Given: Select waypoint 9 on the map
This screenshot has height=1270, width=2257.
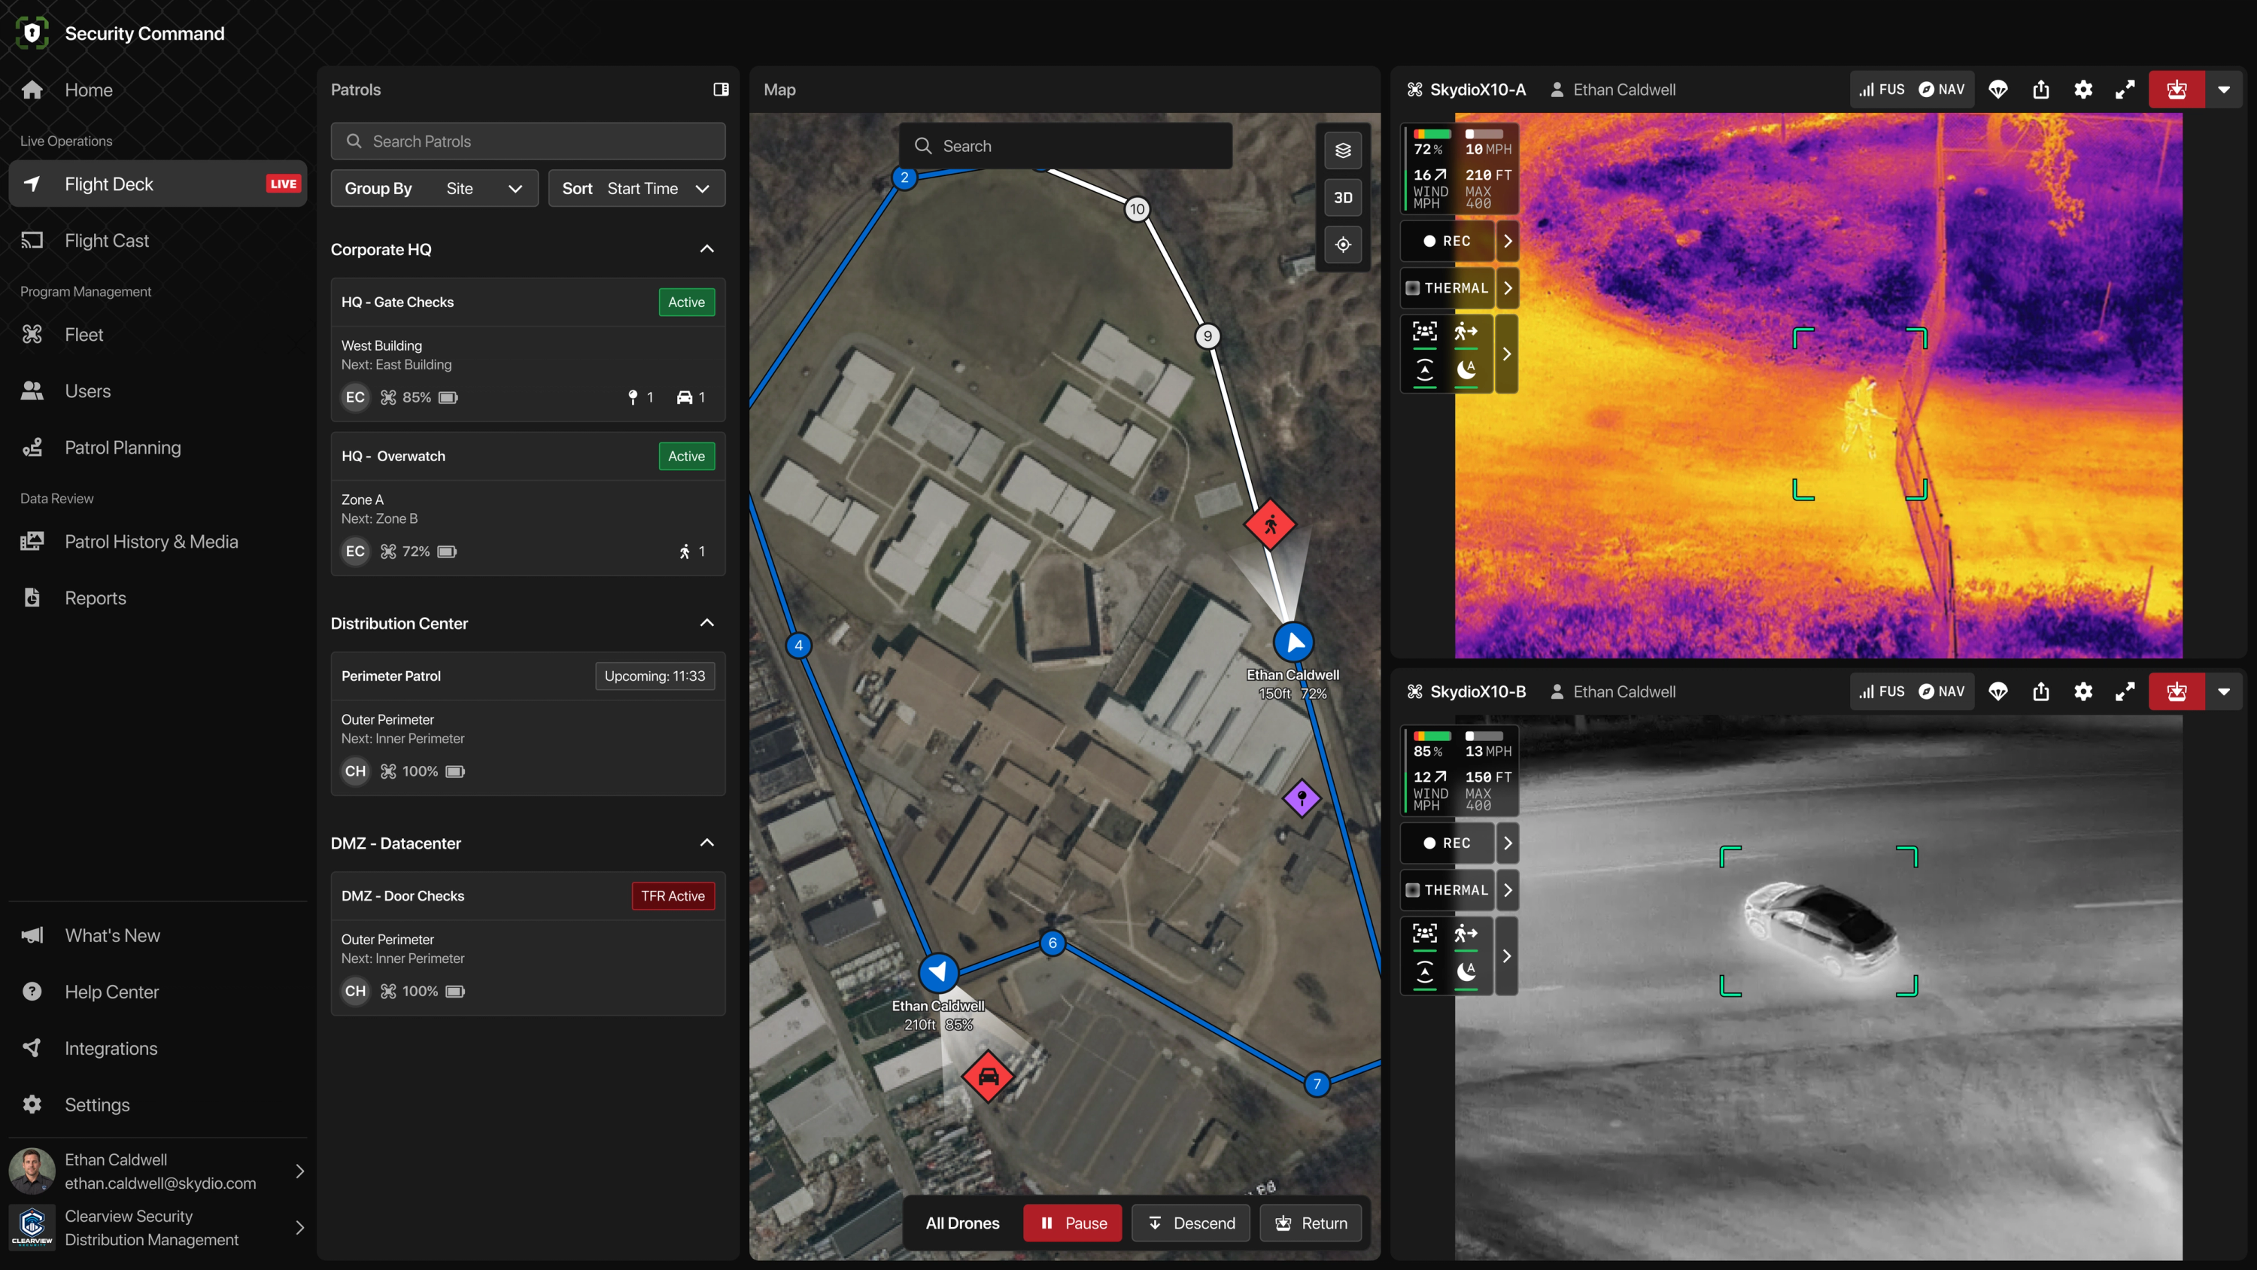Looking at the screenshot, I should pos(1207,336).
